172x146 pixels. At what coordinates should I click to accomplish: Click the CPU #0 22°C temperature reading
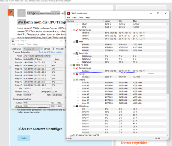click(x=36, y=106)
